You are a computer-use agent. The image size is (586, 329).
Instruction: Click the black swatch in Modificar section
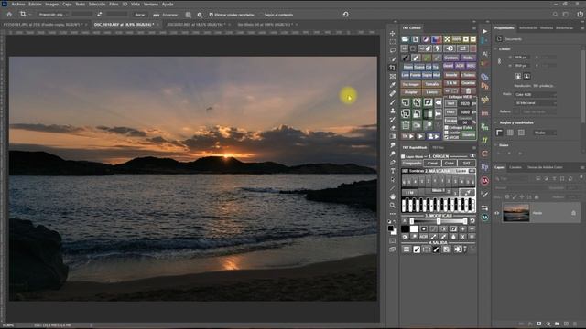tap(405, 228)
